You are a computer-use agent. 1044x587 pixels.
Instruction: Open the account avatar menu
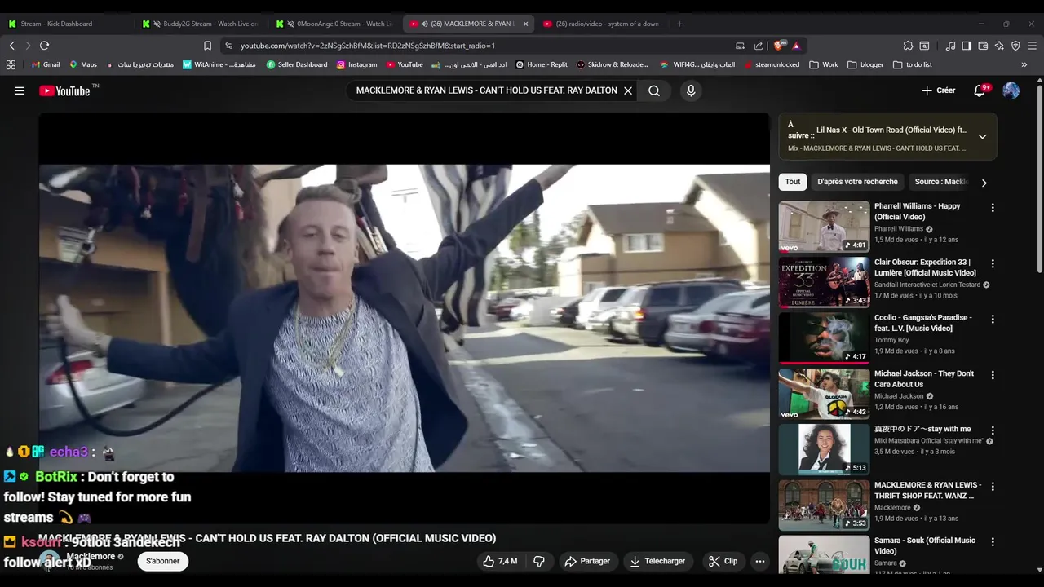click(x=1011, y=90)
